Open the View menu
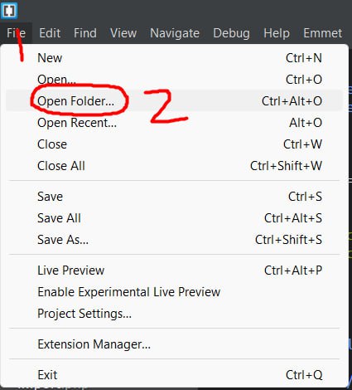The image size is (352, 390). (123, 33)
